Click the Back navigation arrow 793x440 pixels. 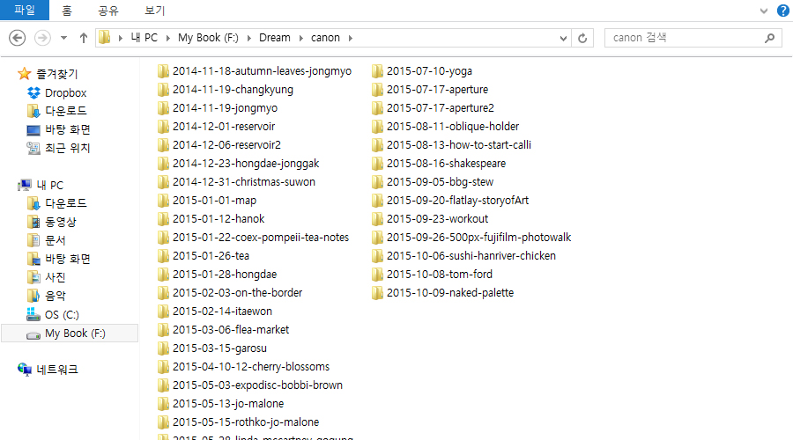pos(18,38)
